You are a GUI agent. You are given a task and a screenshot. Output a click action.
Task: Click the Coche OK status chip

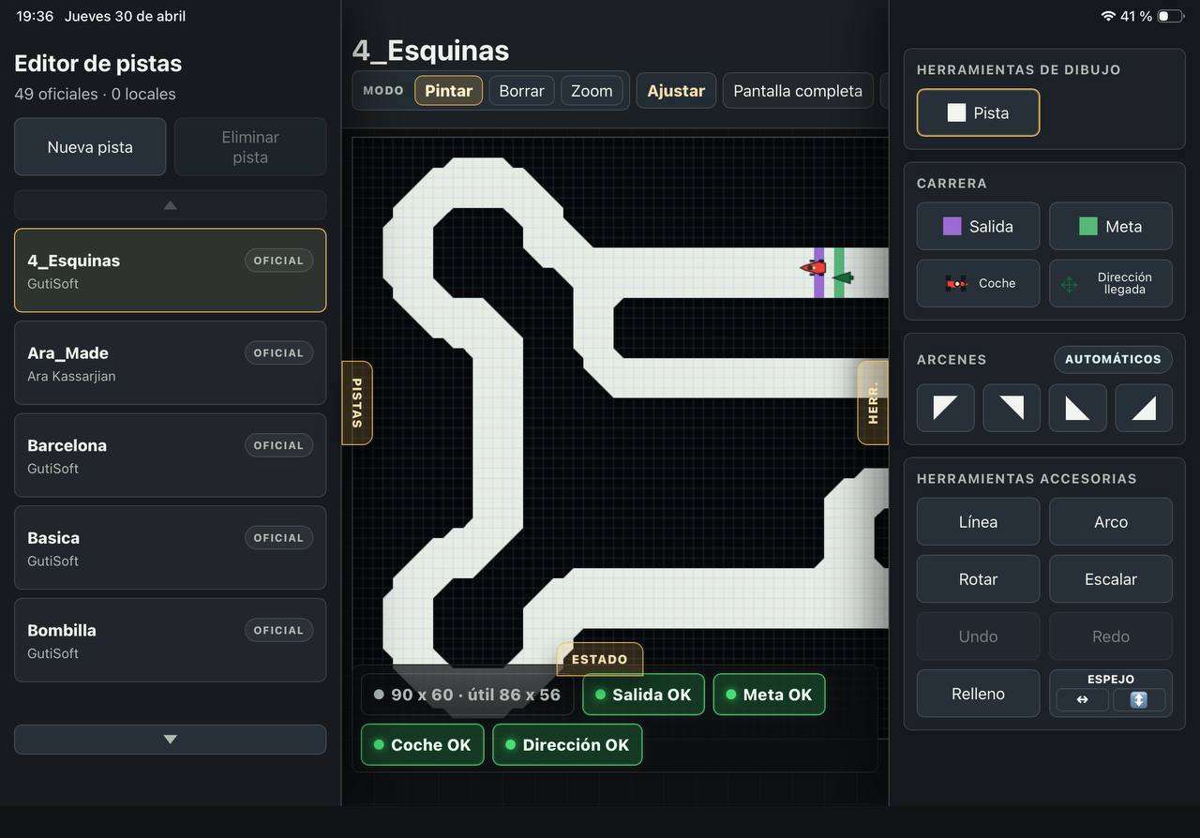[x=422, y=745]
